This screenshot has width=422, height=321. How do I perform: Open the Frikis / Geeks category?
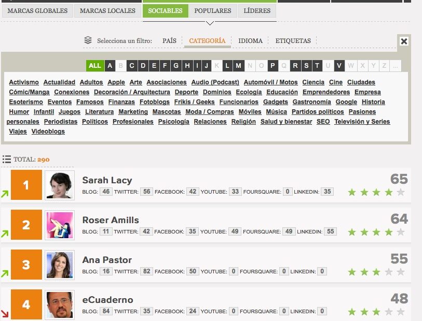pyautogui.click(x=194, y=102)
